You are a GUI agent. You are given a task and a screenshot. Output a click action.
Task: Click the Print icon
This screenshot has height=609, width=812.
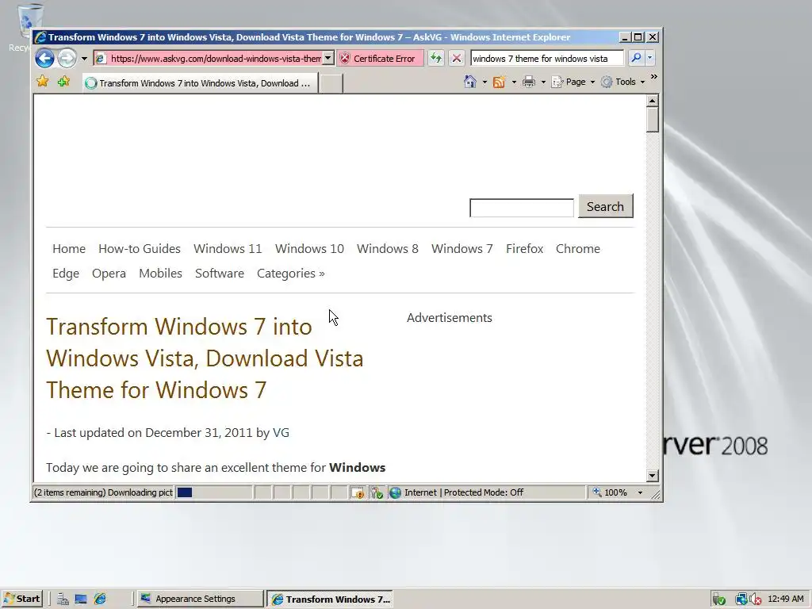(x=529, y=82)
